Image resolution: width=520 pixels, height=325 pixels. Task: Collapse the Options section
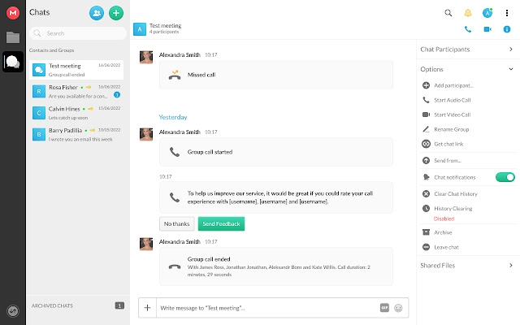click(x=468, y=69)
